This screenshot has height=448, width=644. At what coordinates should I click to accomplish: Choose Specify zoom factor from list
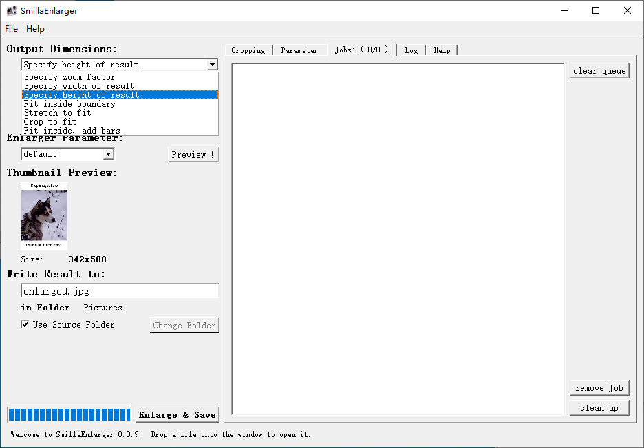point(69,77)
